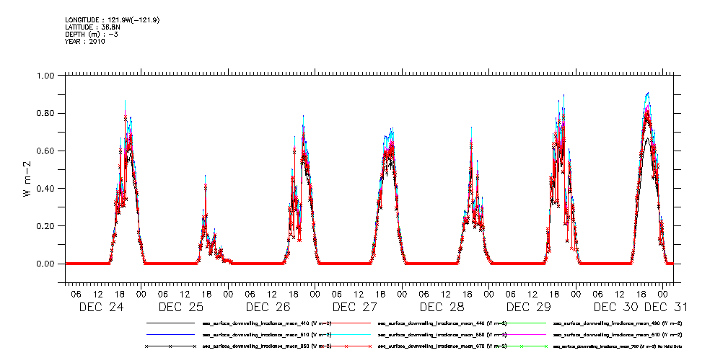Click the green x-marked legend line sample

(522, 346)
